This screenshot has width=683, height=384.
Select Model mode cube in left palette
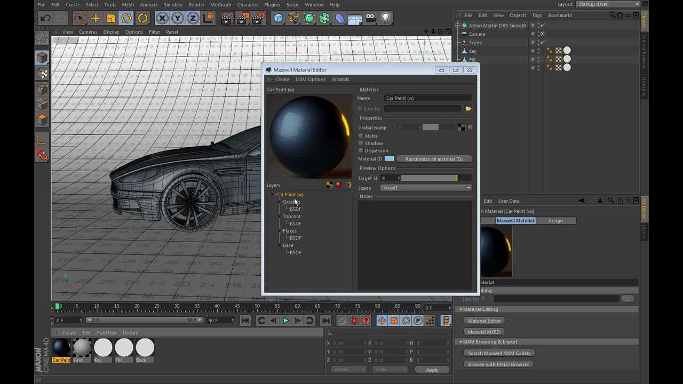(42, 57)
